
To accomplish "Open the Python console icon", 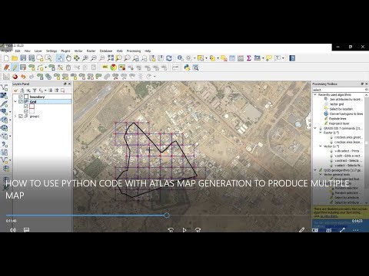I will pos(187,67).
